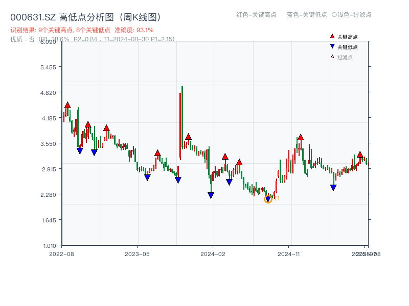Click the blue triangle marker below the 2025 dip

point(333,187)
